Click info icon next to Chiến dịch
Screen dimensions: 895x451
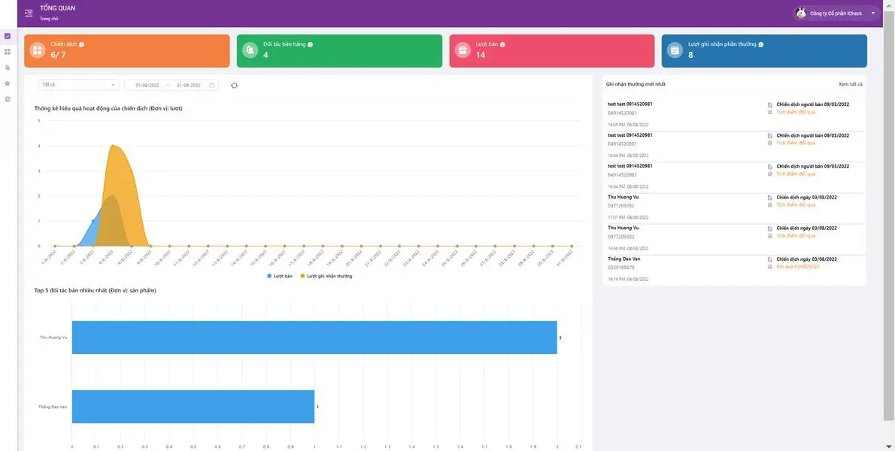82,44
